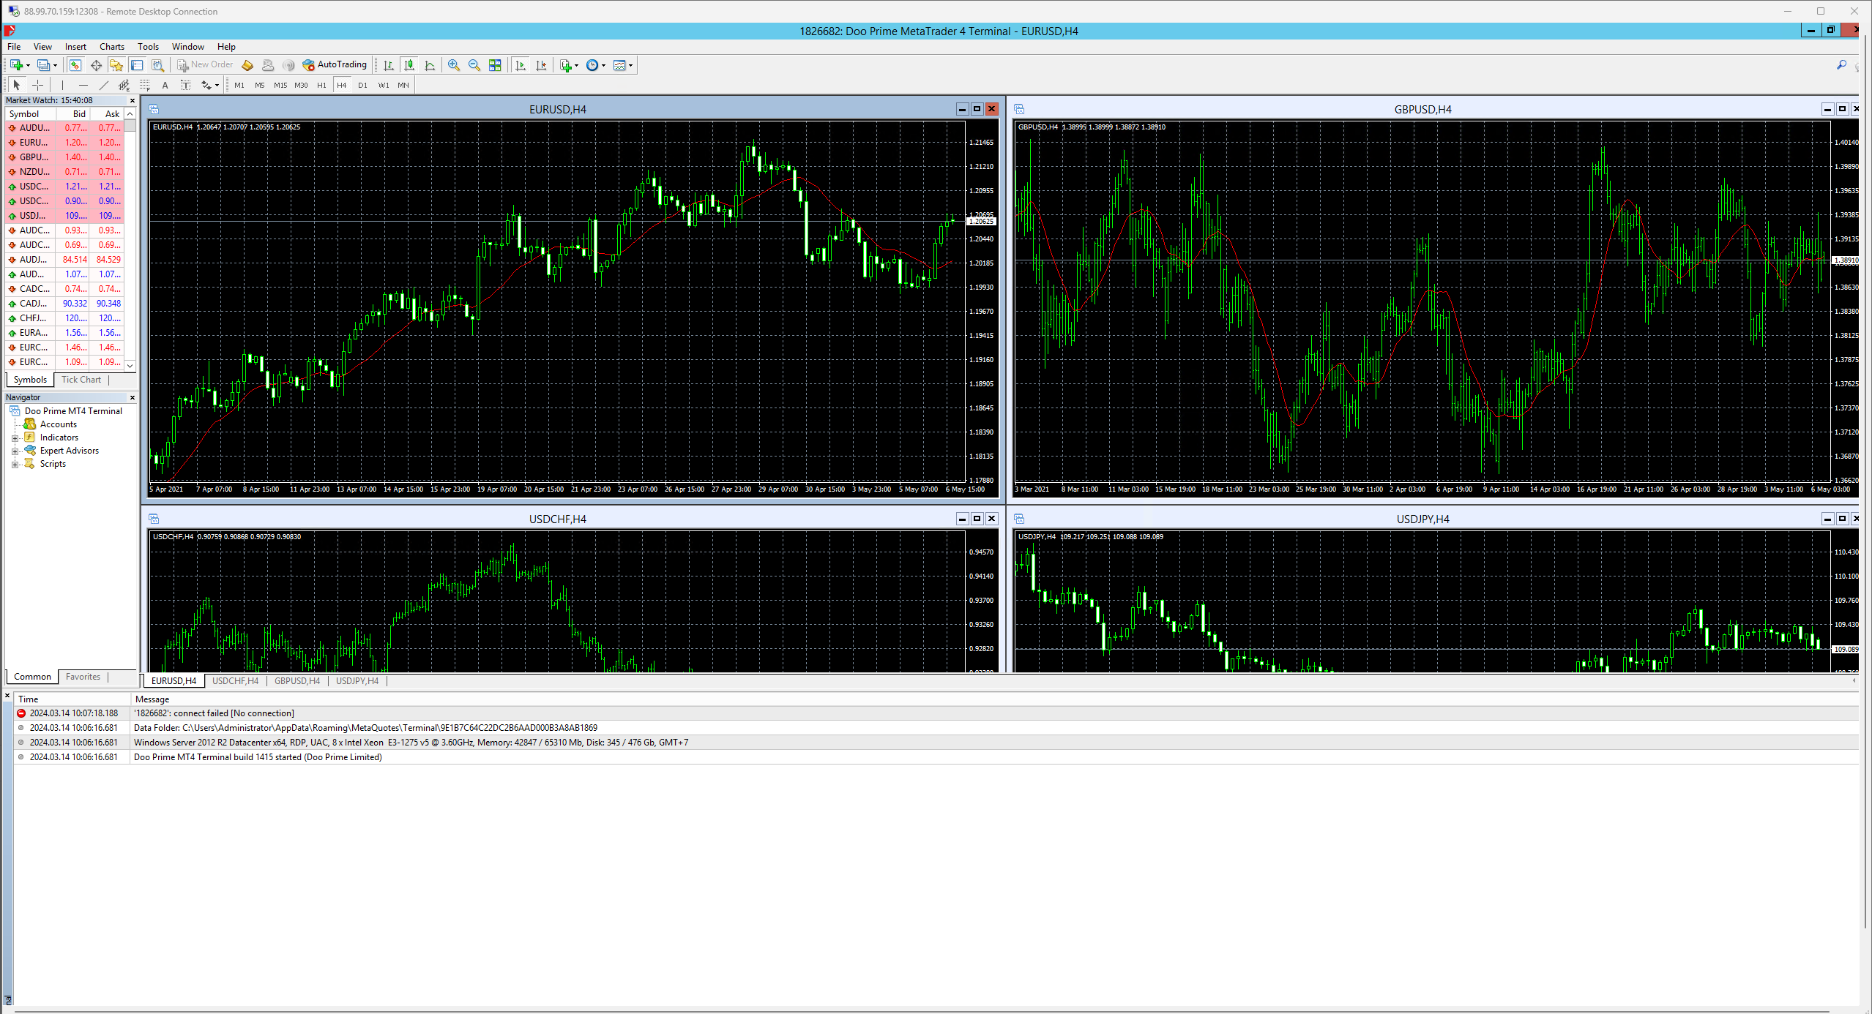Toggle the Terminal panel
Image resolution: width=1872 pixels, height=1014 pixels.
137,65
